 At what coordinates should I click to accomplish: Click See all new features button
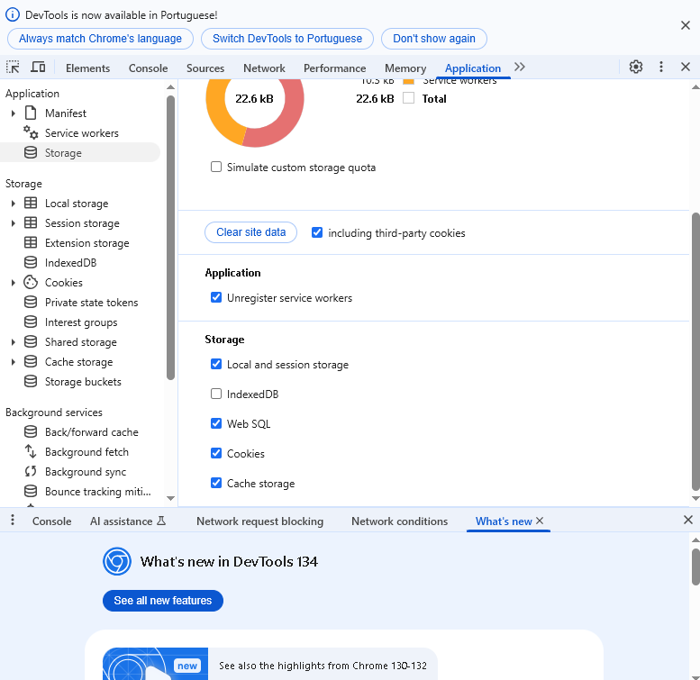163,601
